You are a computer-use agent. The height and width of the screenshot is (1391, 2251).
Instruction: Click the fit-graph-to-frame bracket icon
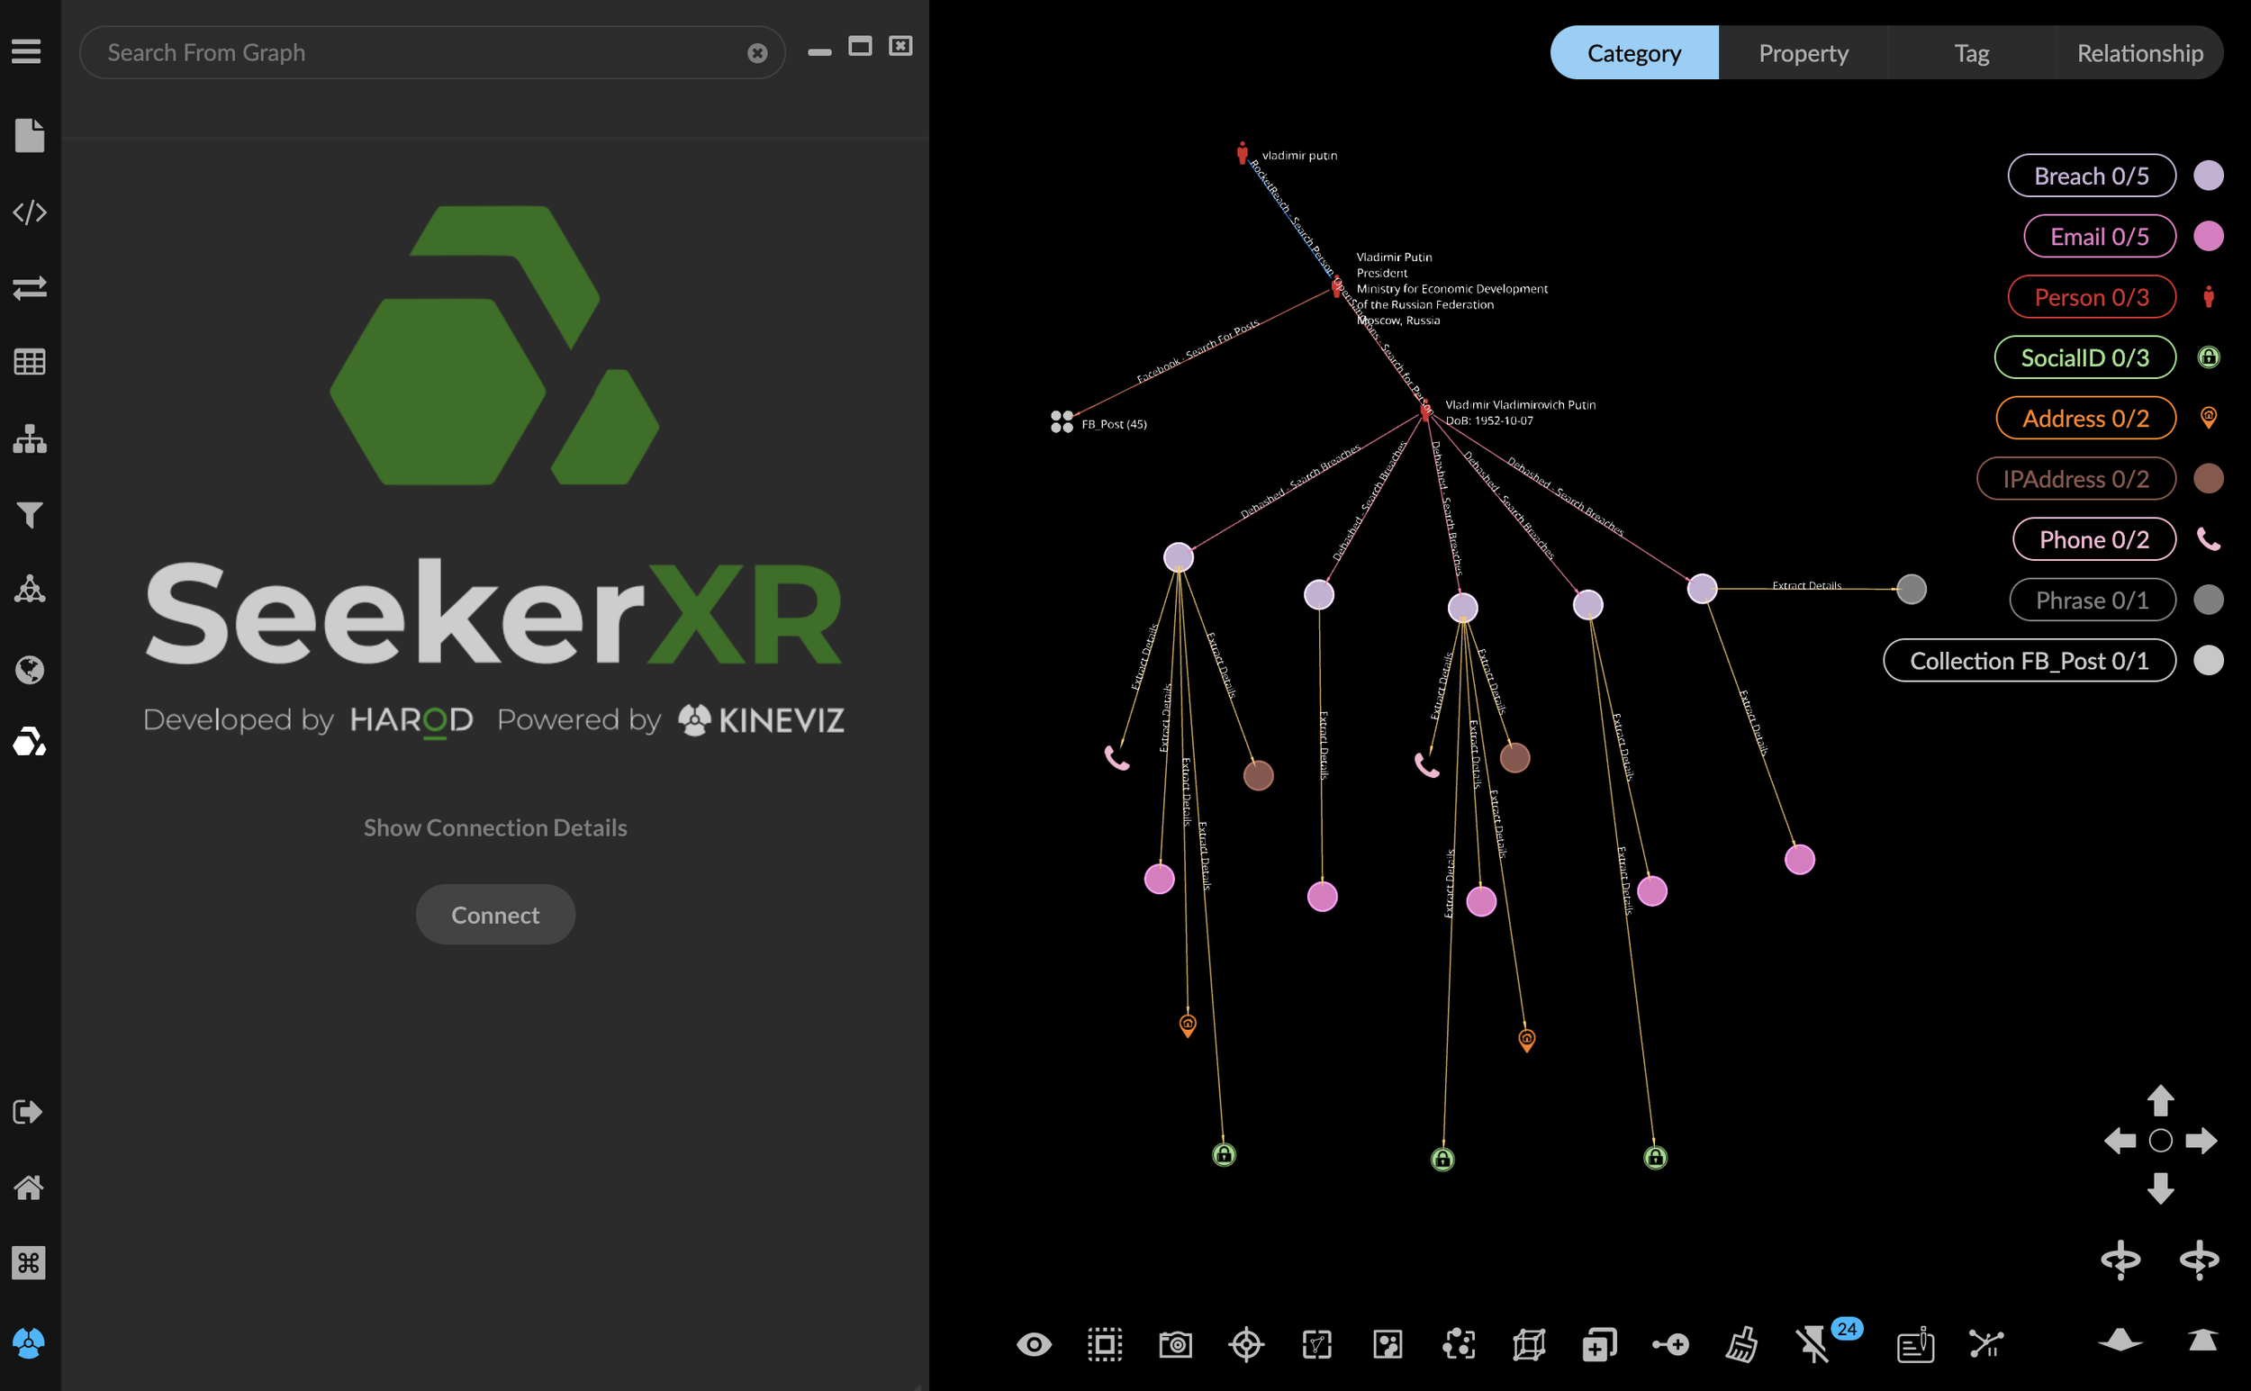click(x=1317, y=1345)
